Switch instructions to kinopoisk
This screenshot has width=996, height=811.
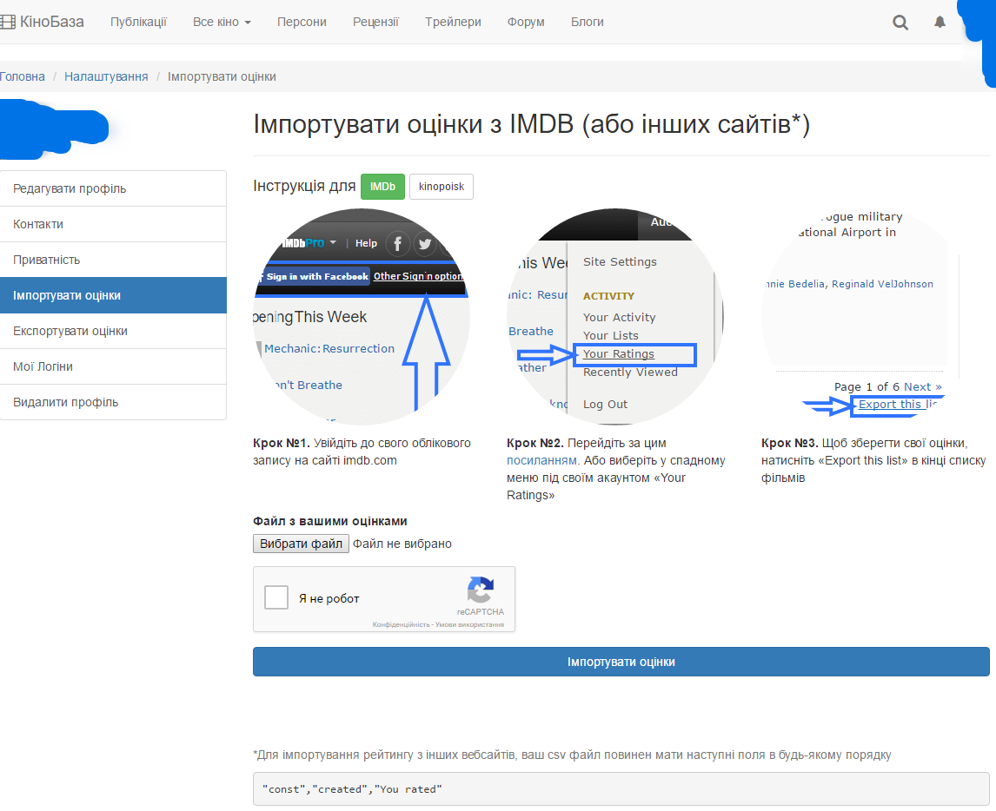[x=442, y=187]
